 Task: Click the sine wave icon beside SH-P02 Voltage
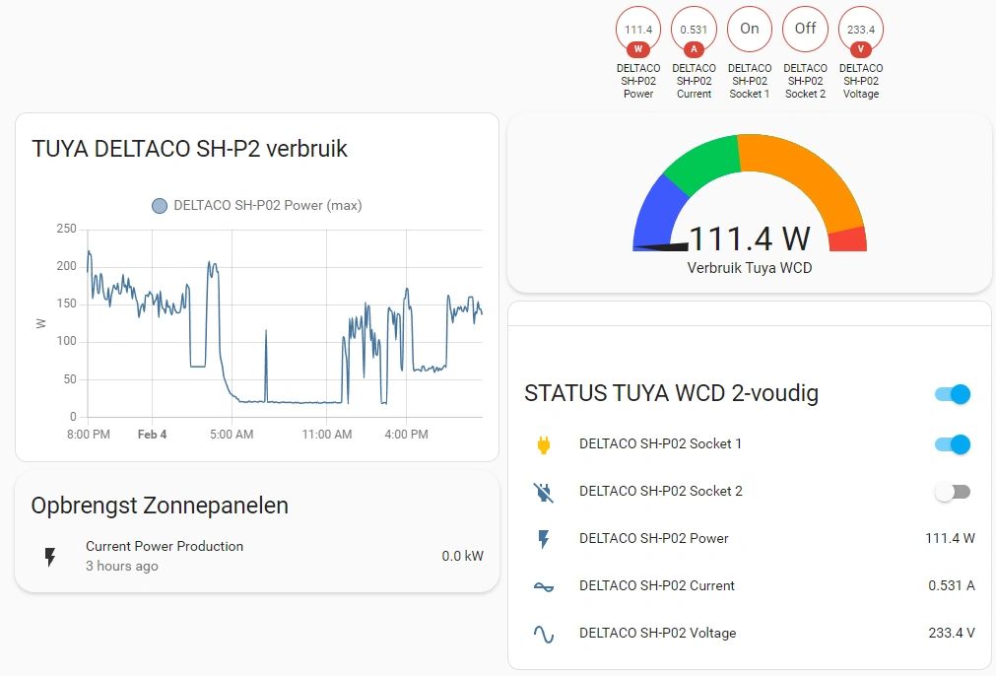pyautogui.click(x=543, y=634)
